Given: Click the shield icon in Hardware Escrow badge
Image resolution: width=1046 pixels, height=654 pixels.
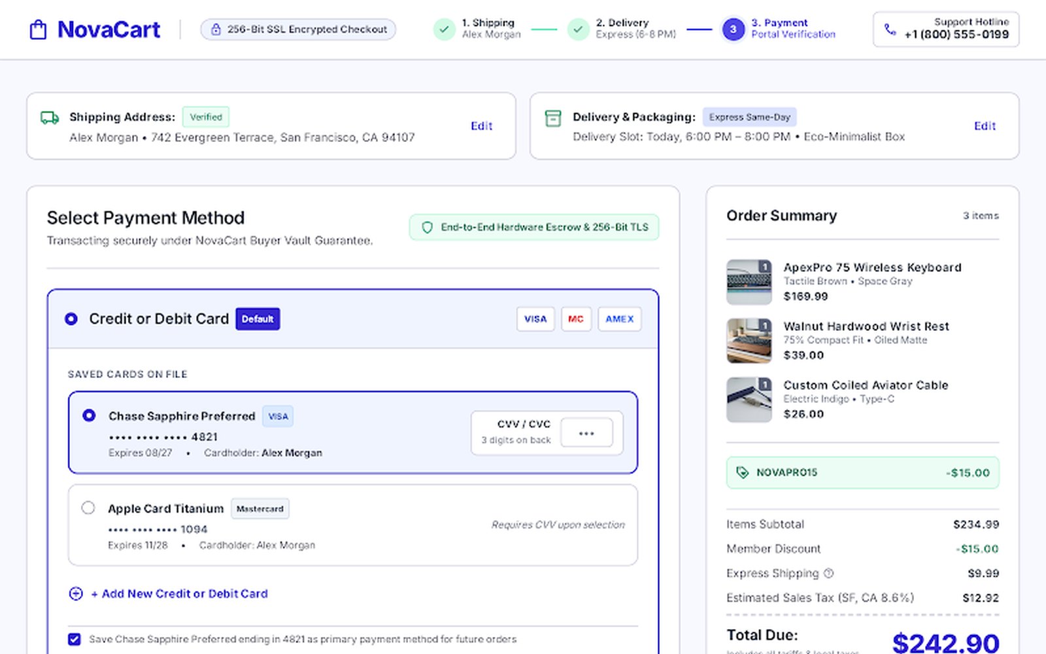Looking at the screenshot, I should pos(428,228).
